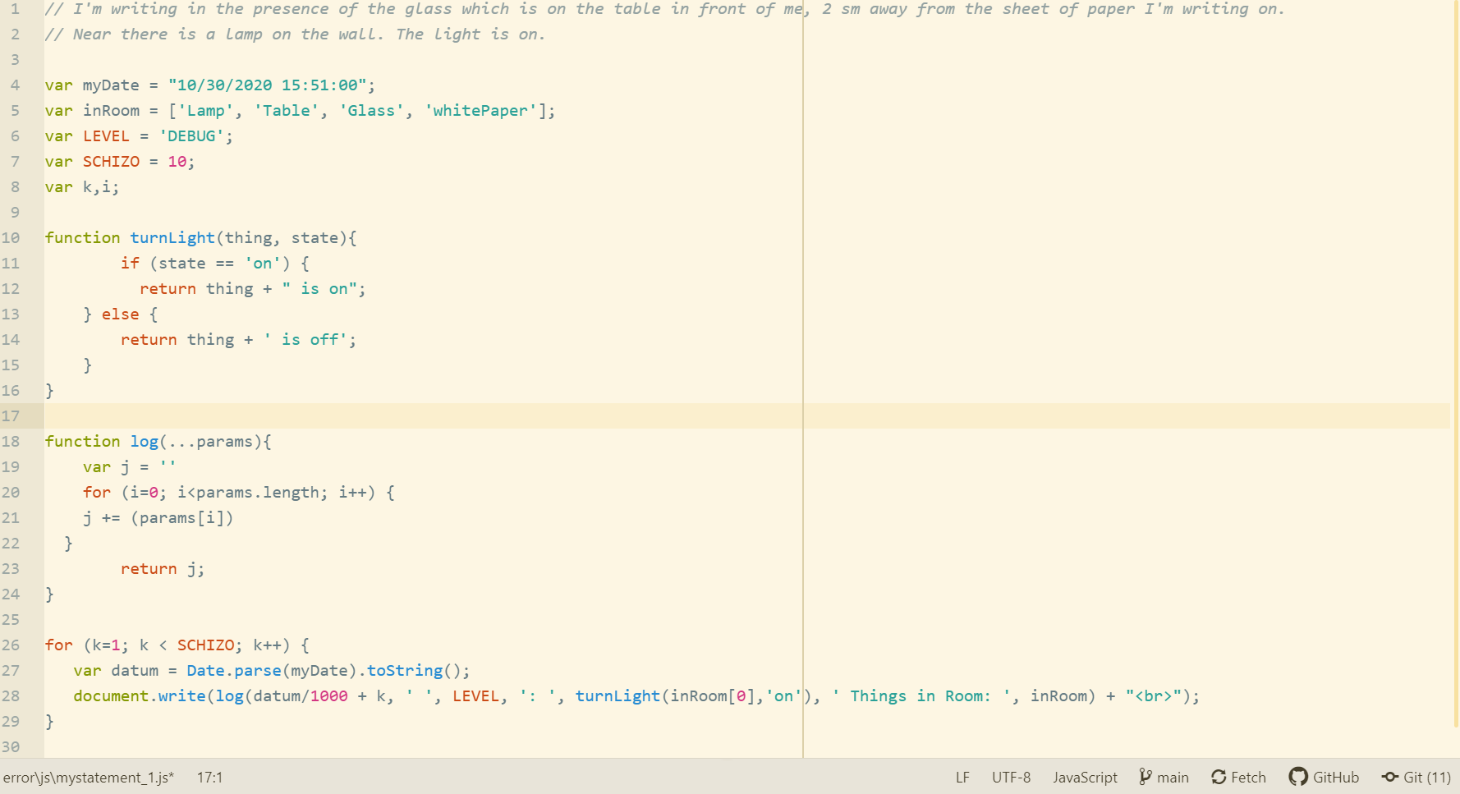Click the main branch icon in status bar
This screenshot has height=794, width=1460.
1146,777
